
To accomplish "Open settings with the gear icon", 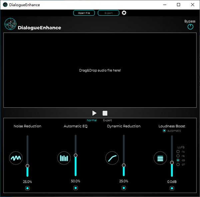I will point(124,13).
